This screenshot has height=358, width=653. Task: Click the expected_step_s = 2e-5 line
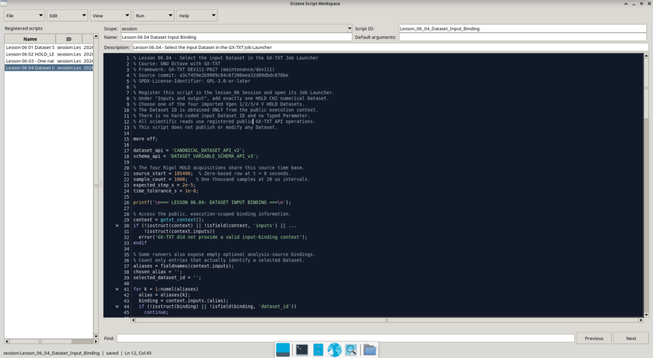[x=164, y=185]
